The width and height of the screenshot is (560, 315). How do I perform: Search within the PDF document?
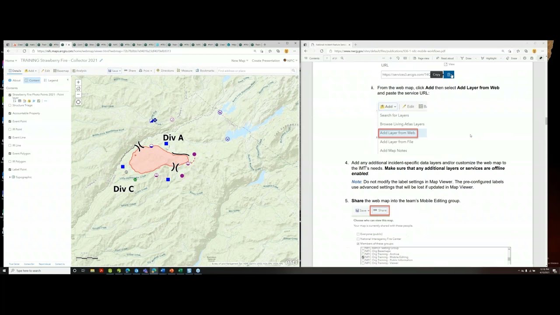click(342, 58)
